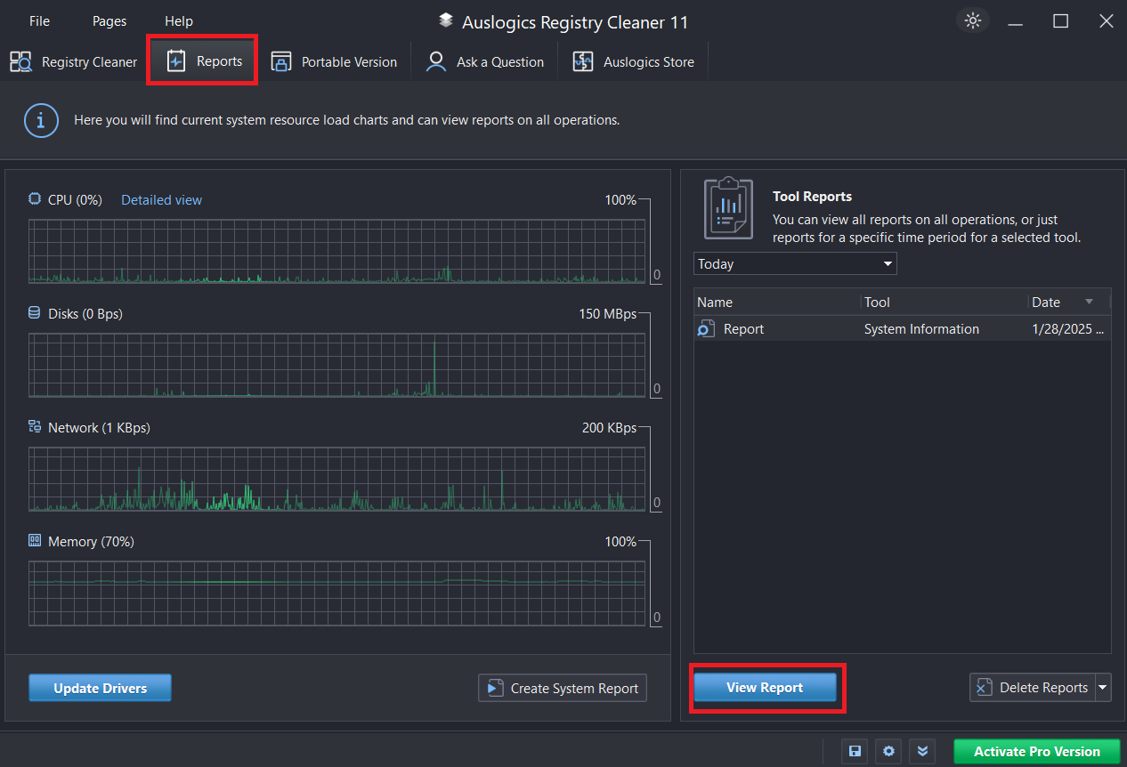The height and width of the screenshot is (767, 1127).
Task: Open the File menu
Action: (x=39, y=21)
